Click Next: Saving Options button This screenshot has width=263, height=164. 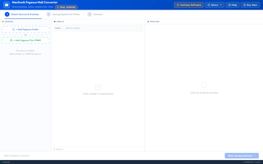pos(241,156)
